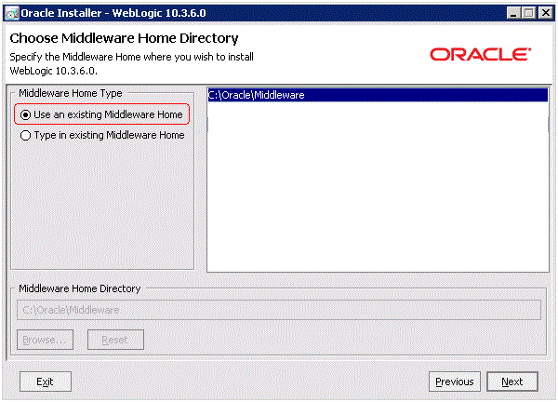Click the Oracle logo
The height and width of the screenshot is (402, 558).
(x=481, y=55)
